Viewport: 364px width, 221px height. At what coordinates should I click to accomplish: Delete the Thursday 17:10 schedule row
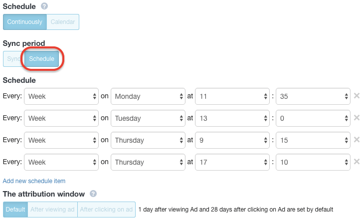click(357, 162)
